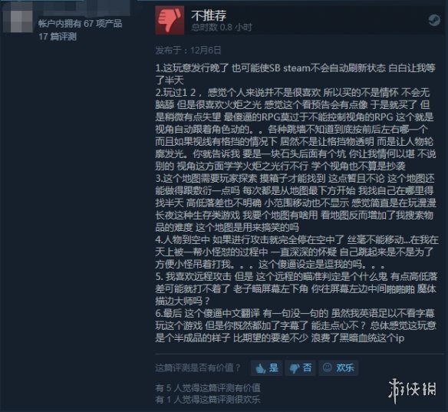Click the red thumbs-down not recommended icon
Screen dimensions: 448x412
[170, 20]
